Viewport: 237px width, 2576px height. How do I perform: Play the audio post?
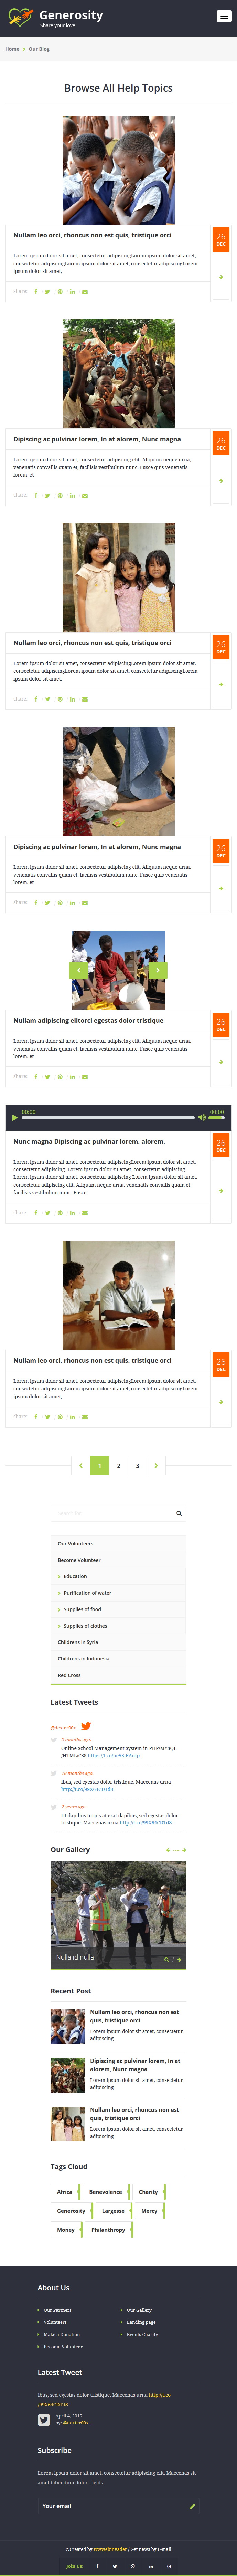(x=14, y=1117)
